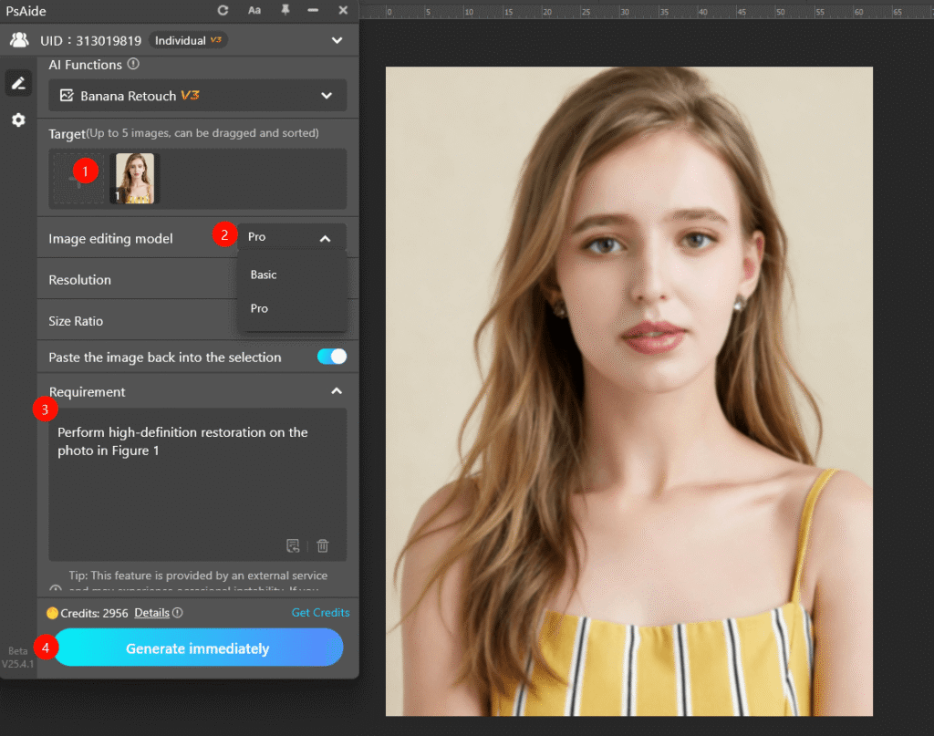Disable Paste the image back into selection

point(332,357)
